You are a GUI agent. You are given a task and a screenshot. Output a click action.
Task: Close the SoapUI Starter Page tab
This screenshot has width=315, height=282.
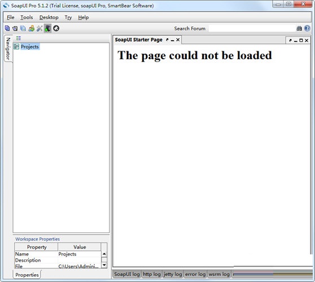click(178, 39)
